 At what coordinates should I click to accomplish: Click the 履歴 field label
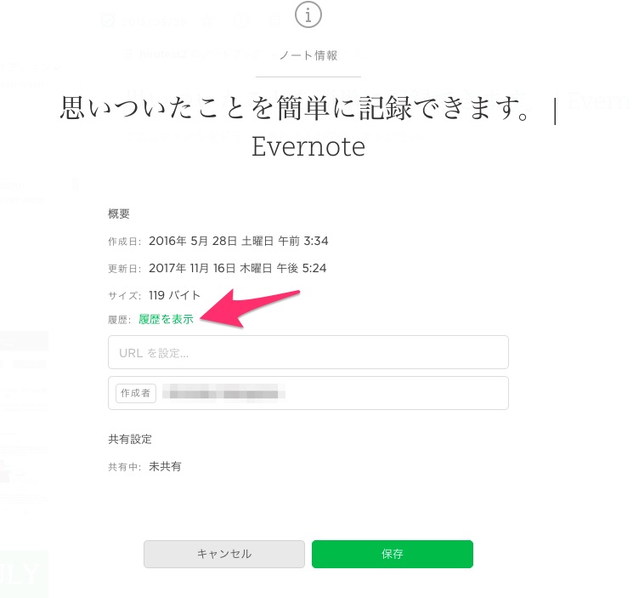pos(120,320)
